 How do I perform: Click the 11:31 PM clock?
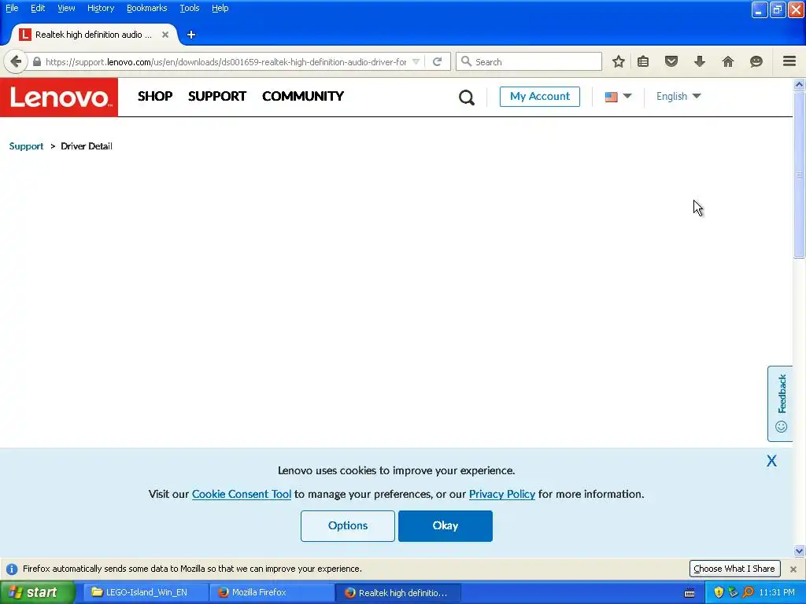[777, 593]
